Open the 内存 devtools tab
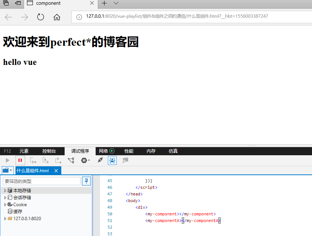 click(x=151, y=151)
